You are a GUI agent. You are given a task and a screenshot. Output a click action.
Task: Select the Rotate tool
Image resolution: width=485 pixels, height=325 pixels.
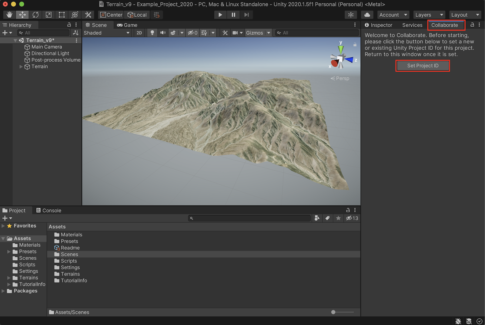(35, 15)
